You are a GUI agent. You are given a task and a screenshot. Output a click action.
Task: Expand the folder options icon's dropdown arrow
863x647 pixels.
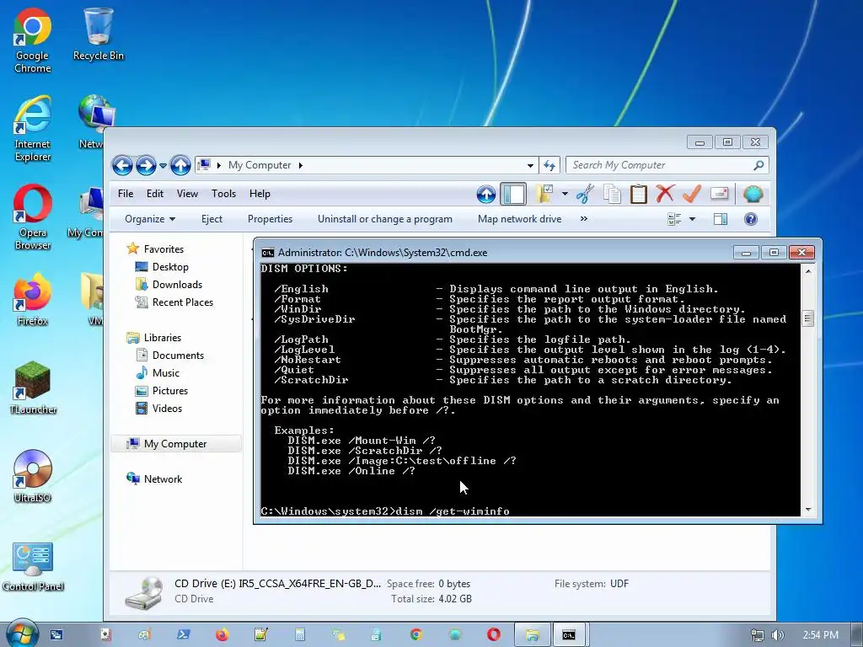coord(565,194)
